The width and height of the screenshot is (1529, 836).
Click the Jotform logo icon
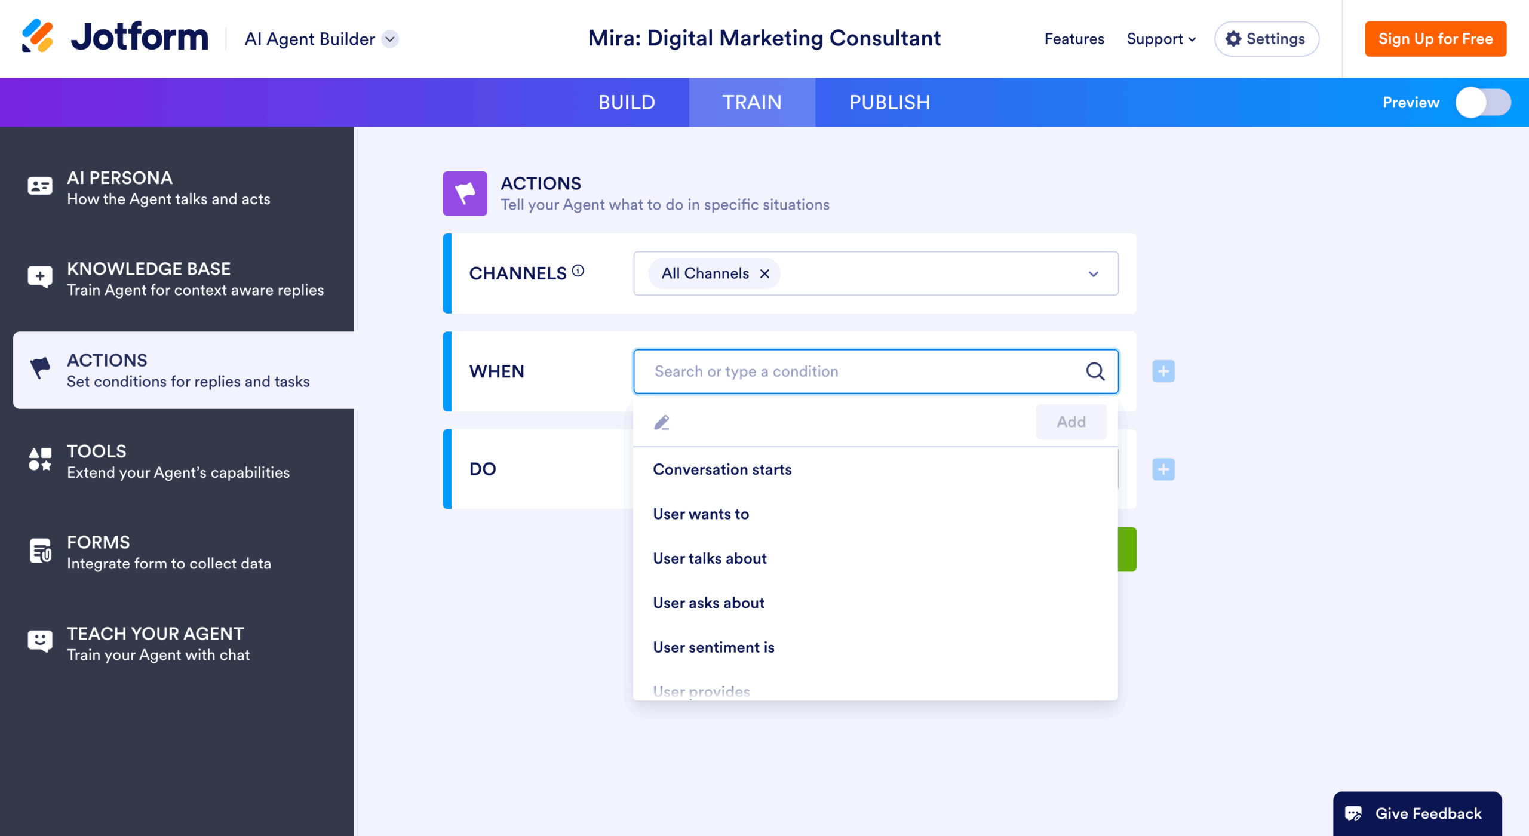tap(38, 36)
